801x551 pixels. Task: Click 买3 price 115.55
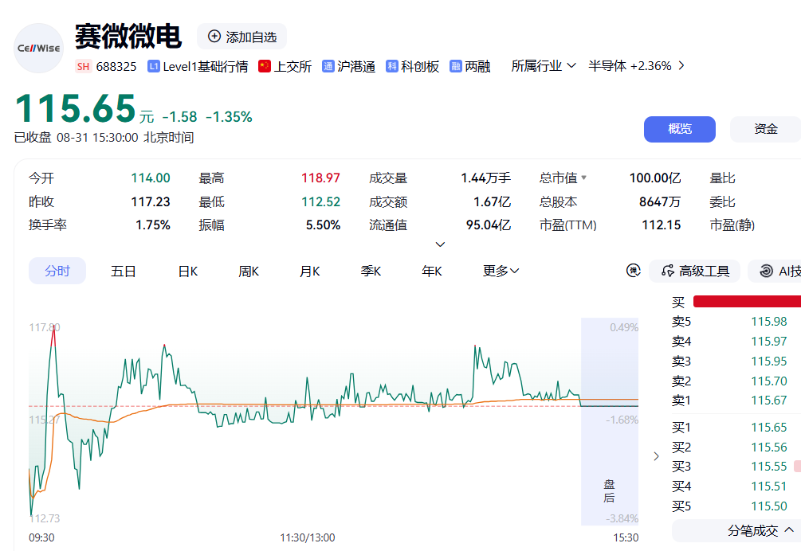(769, 467)
